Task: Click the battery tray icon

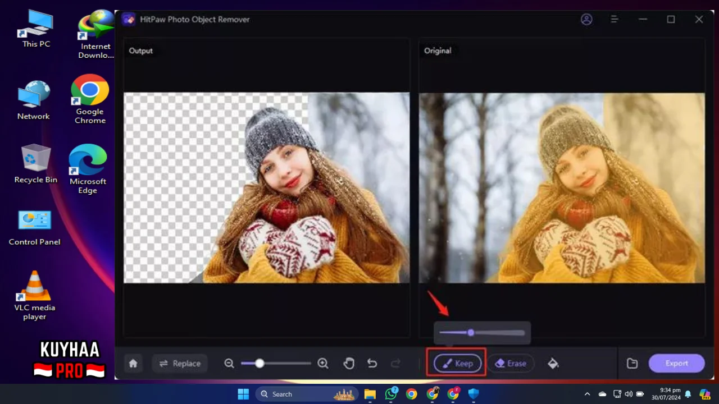Action: click(x=640, y=394)
